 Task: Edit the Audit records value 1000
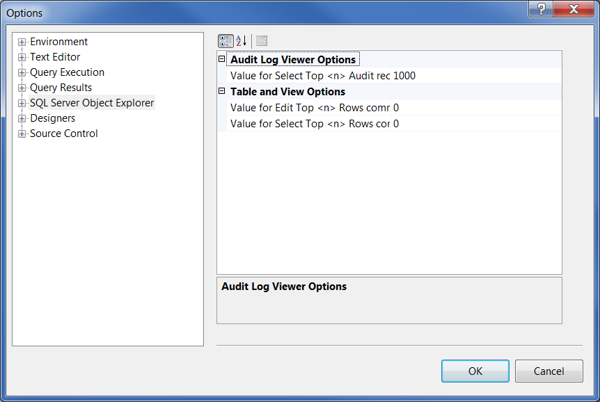pos(476,76)
